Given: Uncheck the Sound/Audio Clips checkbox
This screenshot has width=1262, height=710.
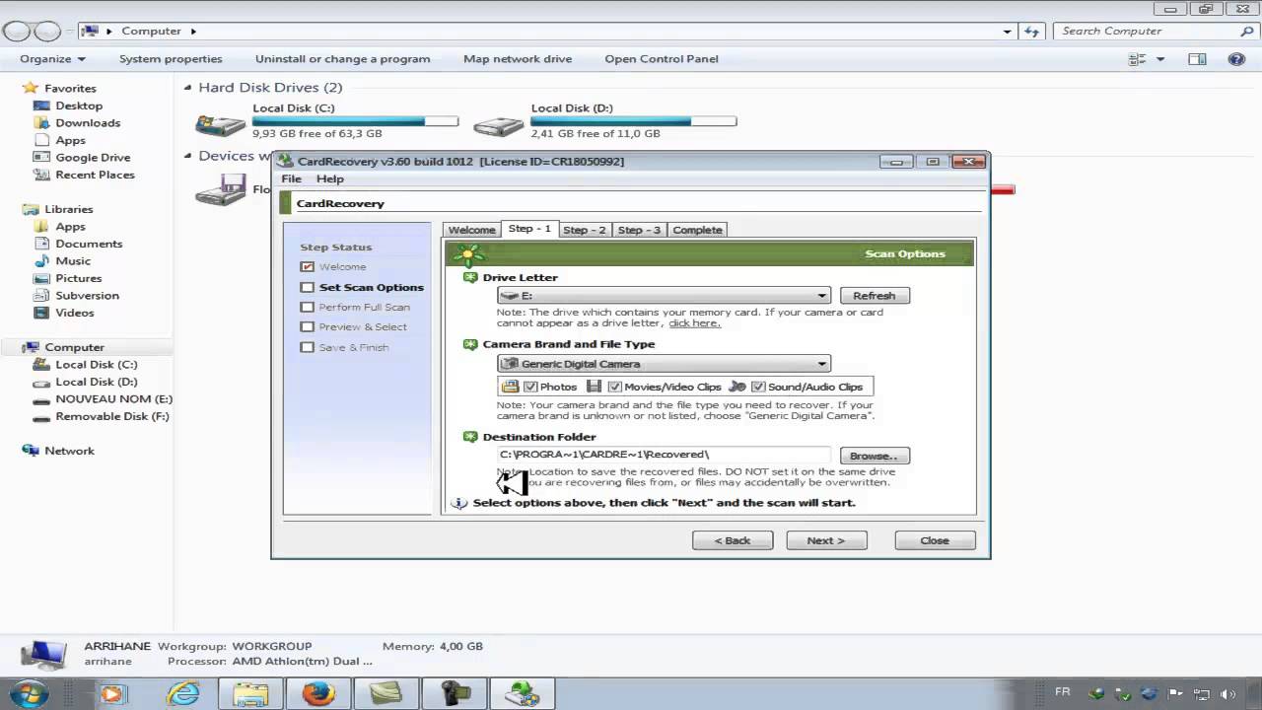Looking at the screenshot, I should tap(758, 387).
